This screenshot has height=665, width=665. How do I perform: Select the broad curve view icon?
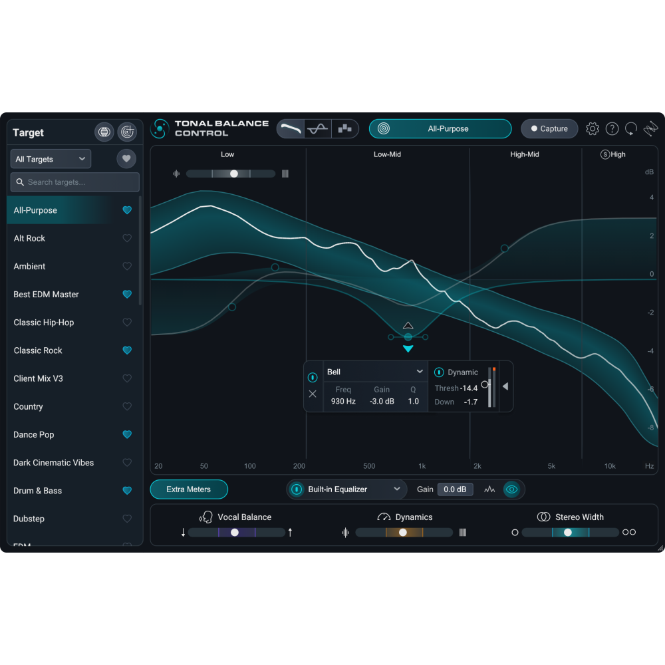(x=291, y=128)
